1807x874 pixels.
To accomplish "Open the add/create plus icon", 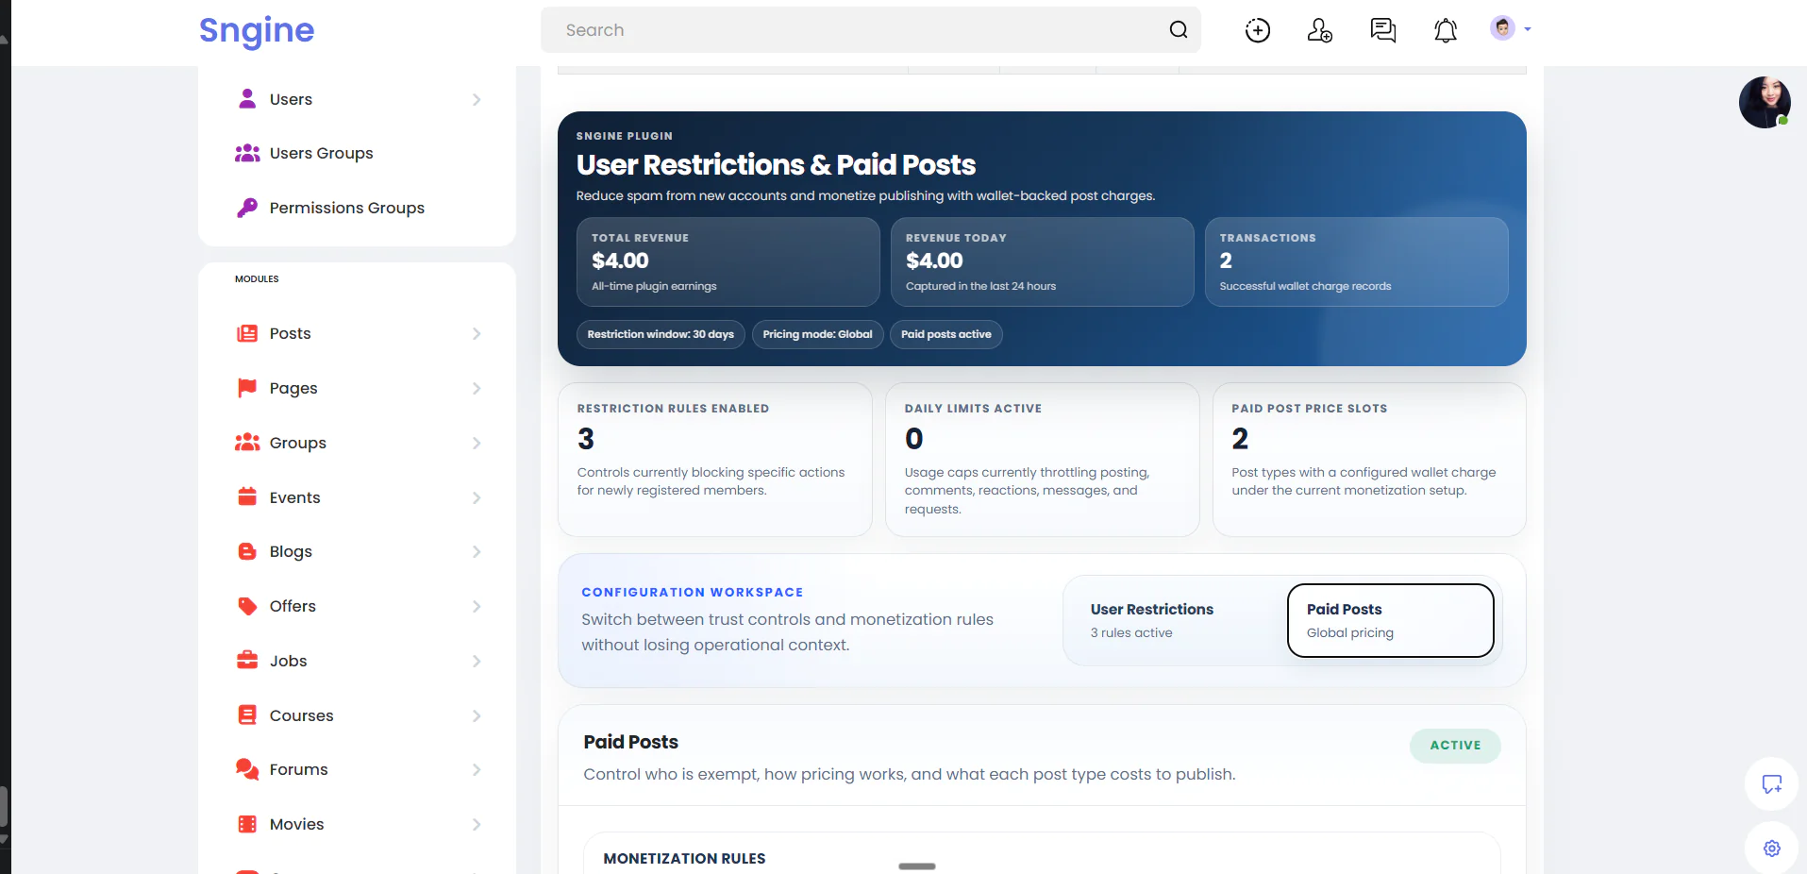I will tap(1258, 30).
